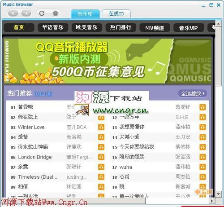Return to the home page via house icon
This screenshot has height=207, width=224.
(56, 13)
